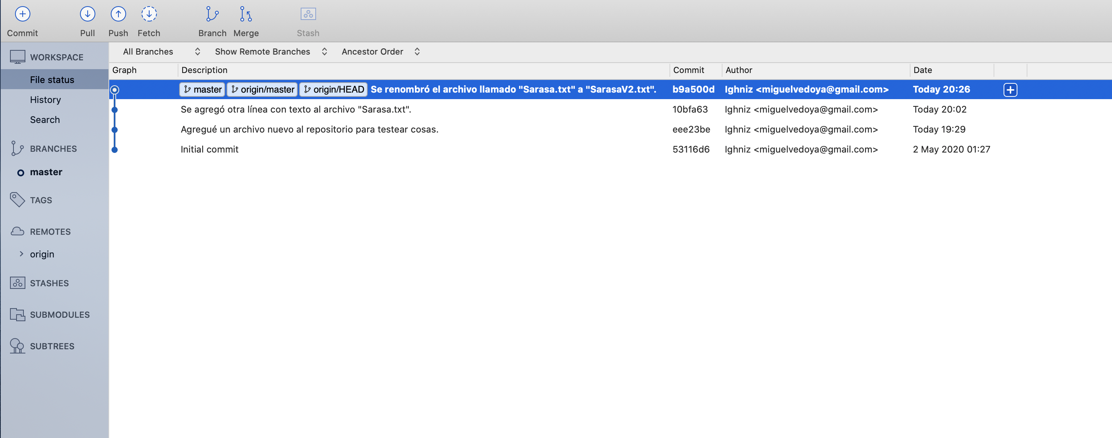This screenshot has width=1112, height=438.
Task: Open the All Branches dropdown
Action: pyautogui.click(x=161, y=52)
